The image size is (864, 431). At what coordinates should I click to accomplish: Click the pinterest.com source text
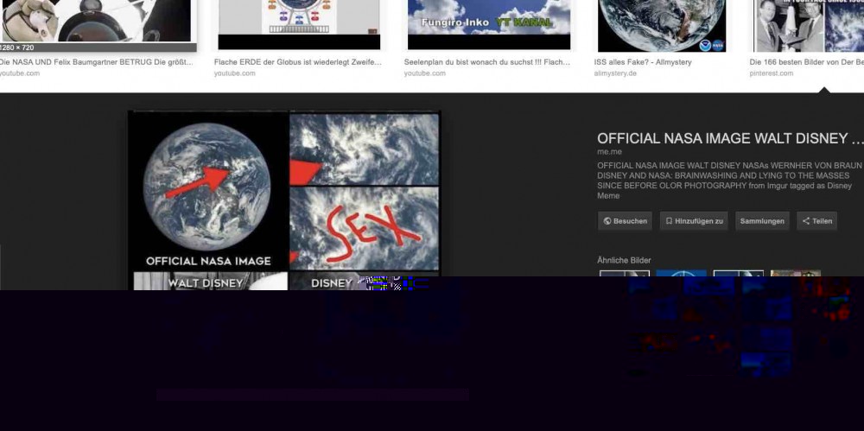click(772, 73)
